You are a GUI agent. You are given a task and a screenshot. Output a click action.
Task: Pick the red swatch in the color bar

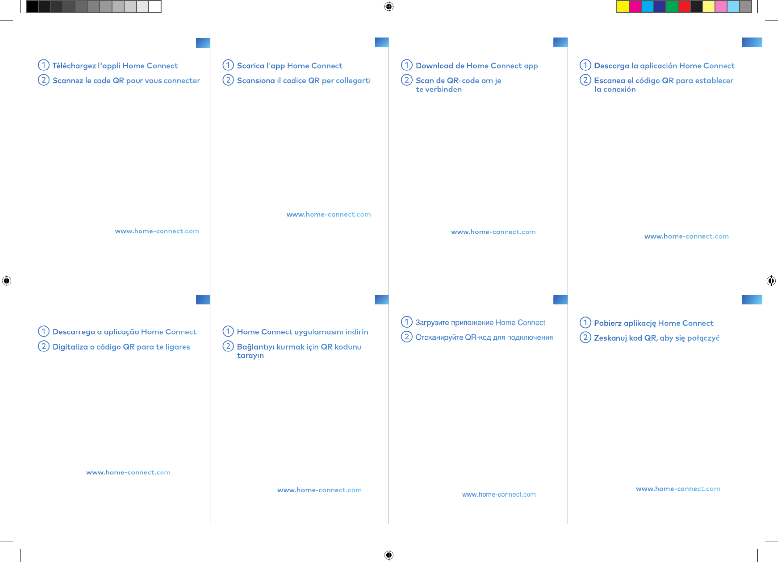[x=684, y=7]
